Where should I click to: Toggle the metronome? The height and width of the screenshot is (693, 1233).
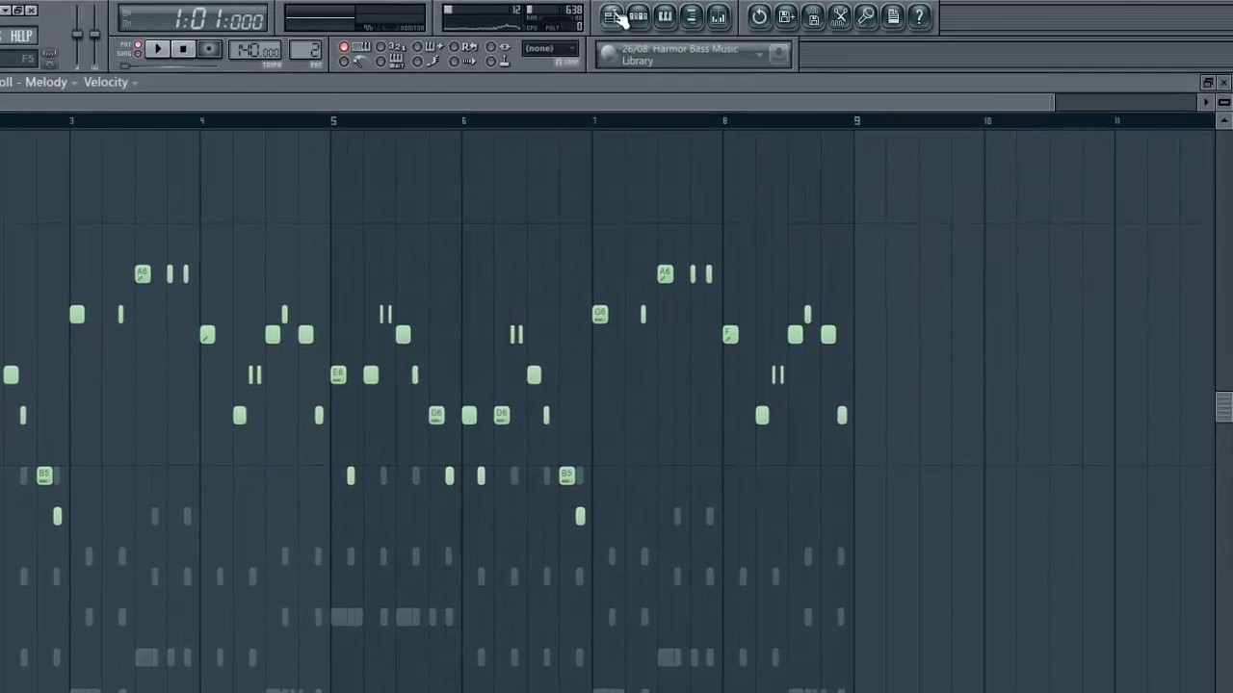pos(354,61)
